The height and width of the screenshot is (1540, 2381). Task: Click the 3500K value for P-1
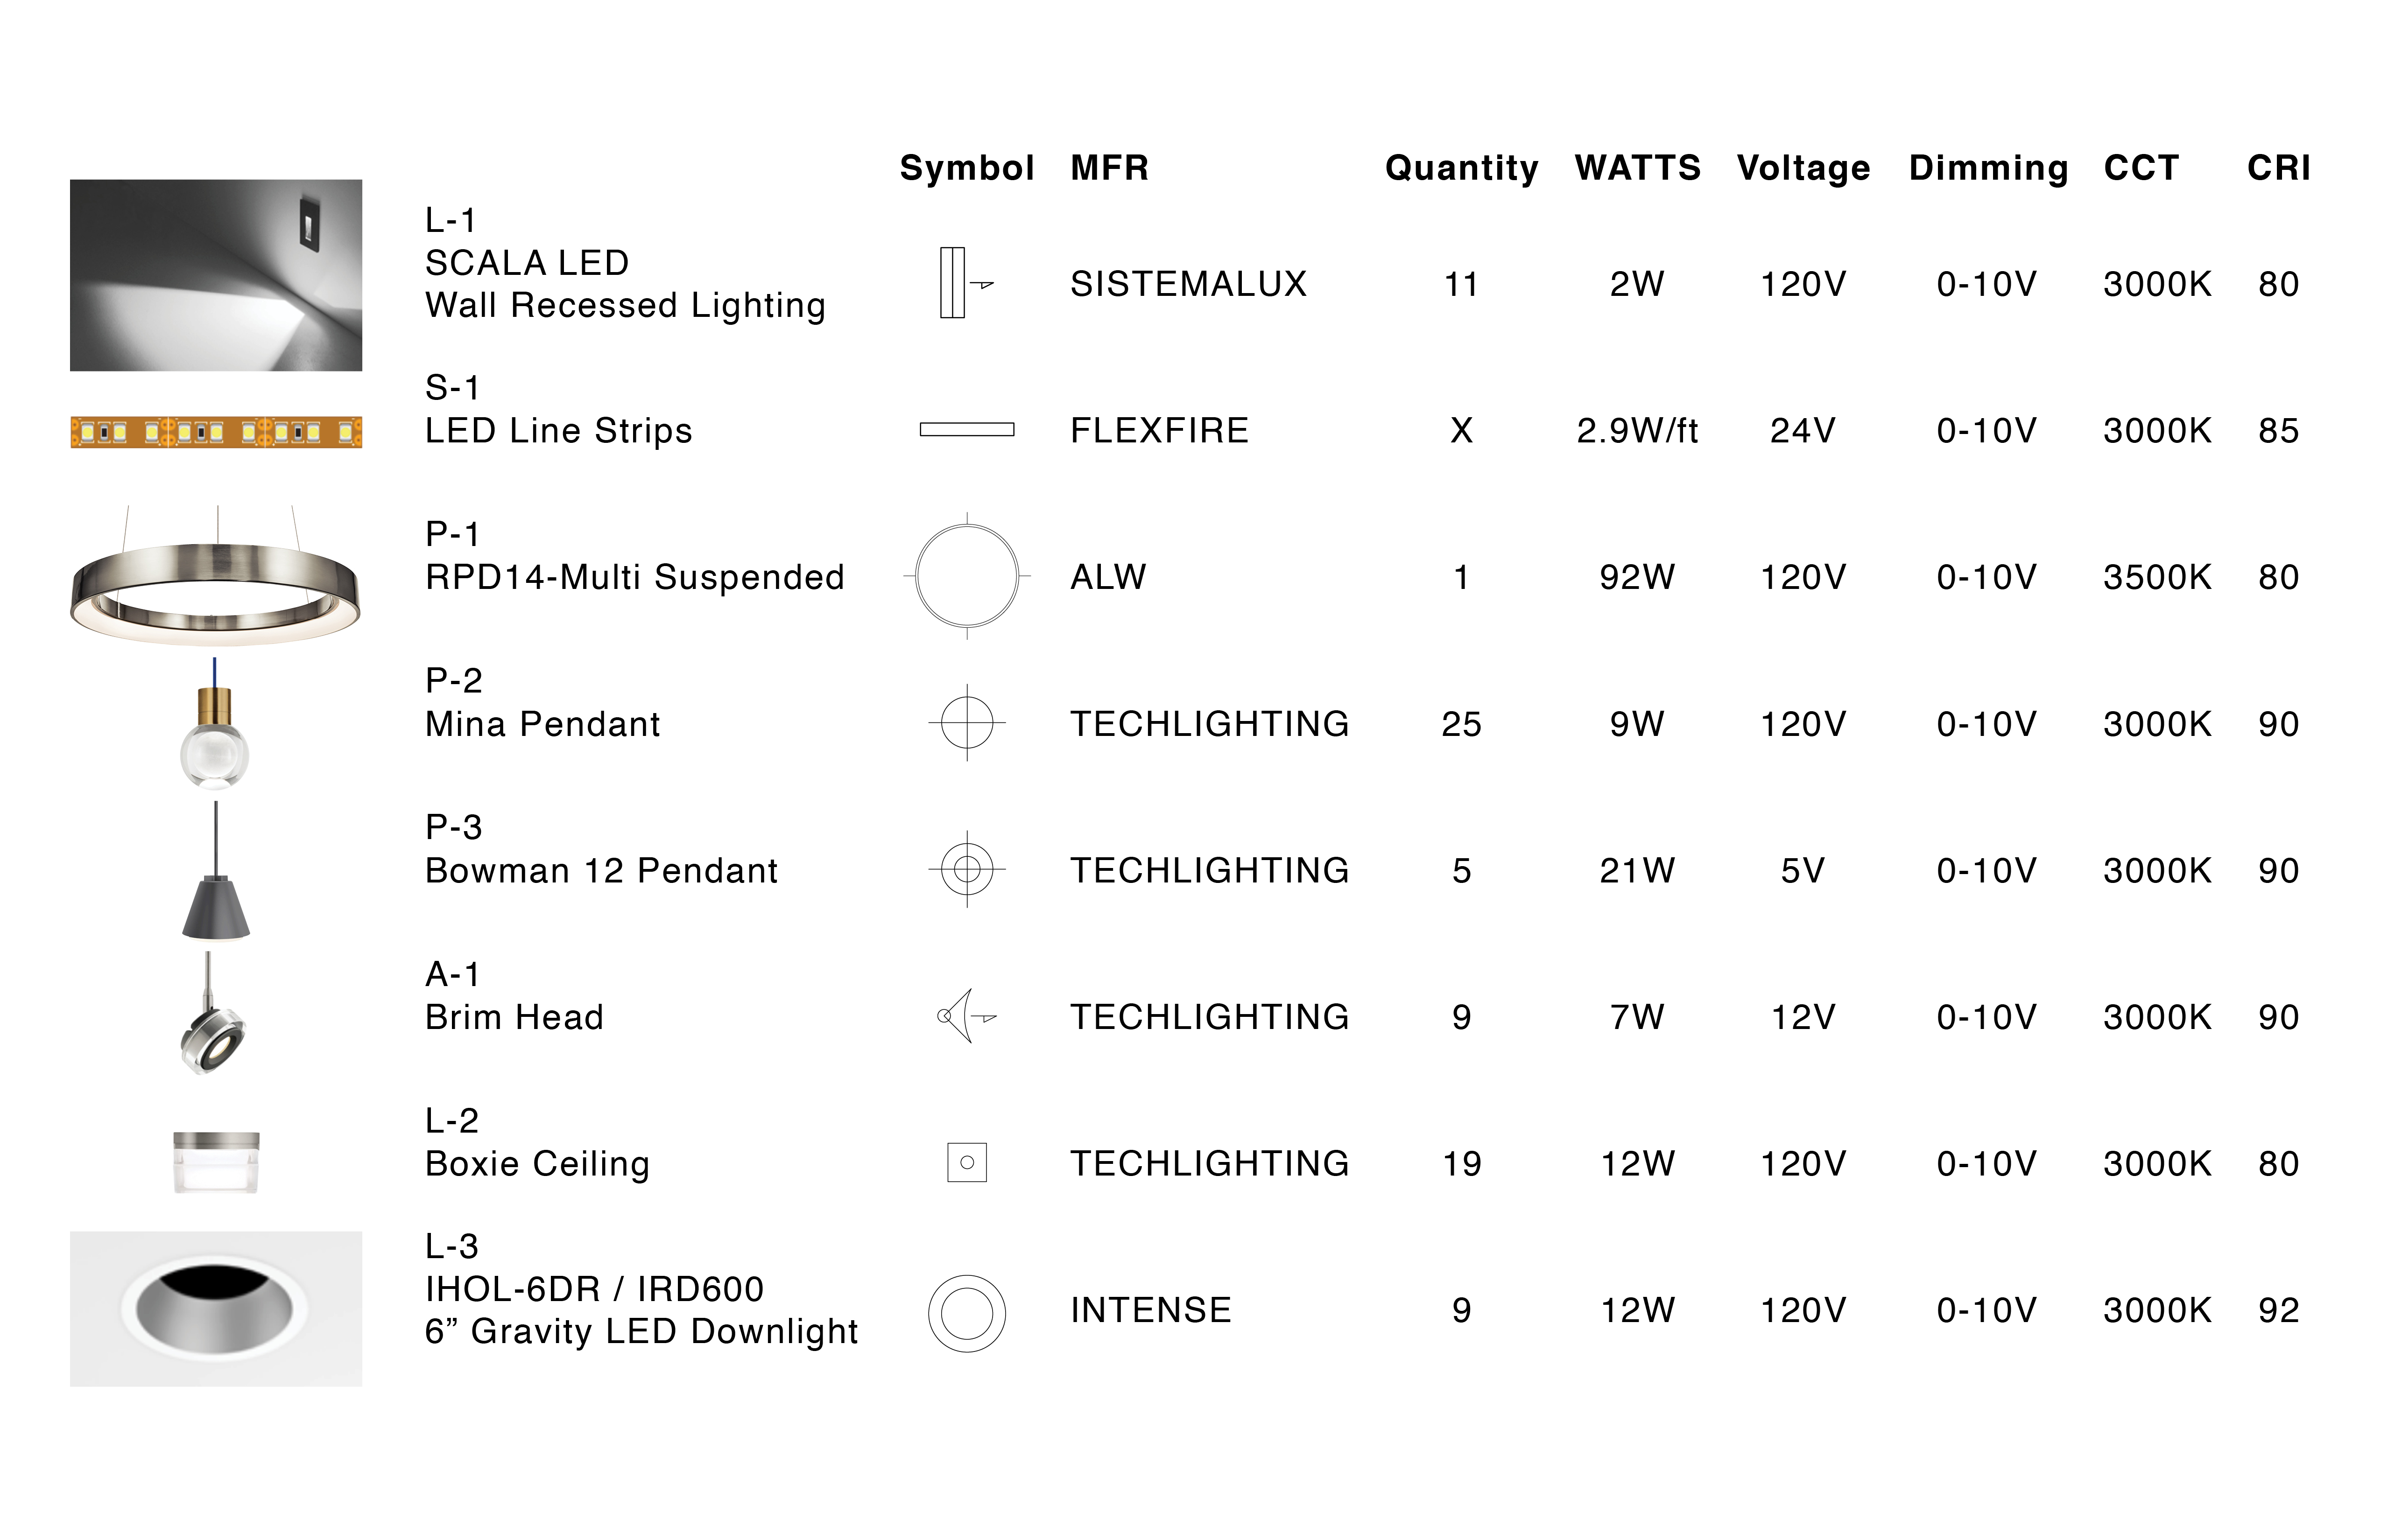click(x=2157, y=577)
